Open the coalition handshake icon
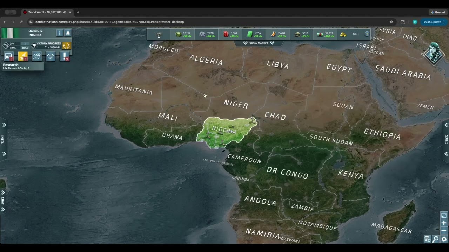The image size is (449, 252). click(51, 56)
